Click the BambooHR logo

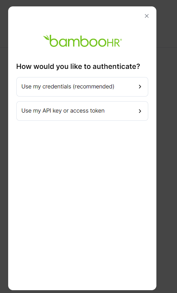click(82, 41)
